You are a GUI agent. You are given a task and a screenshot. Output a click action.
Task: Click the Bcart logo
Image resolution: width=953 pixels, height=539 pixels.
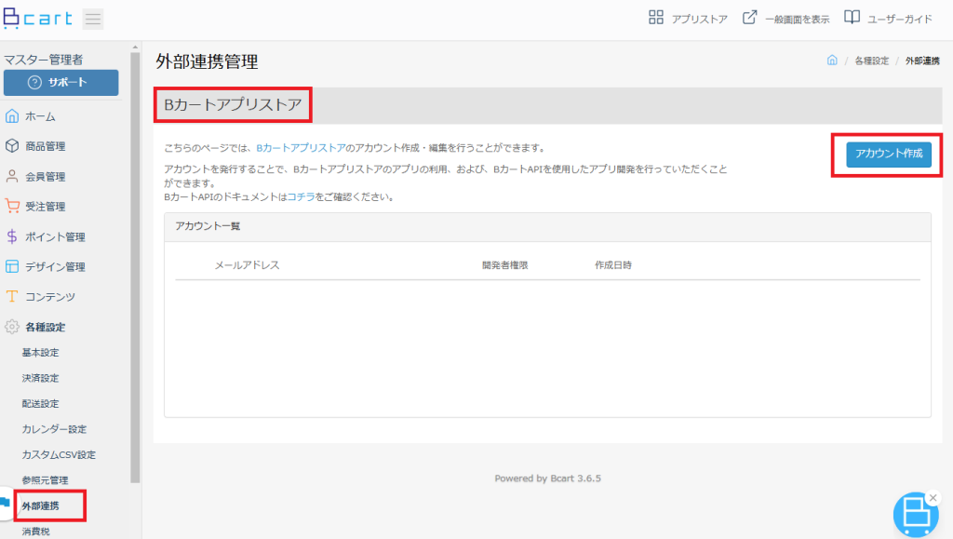(x=37, y=19)
